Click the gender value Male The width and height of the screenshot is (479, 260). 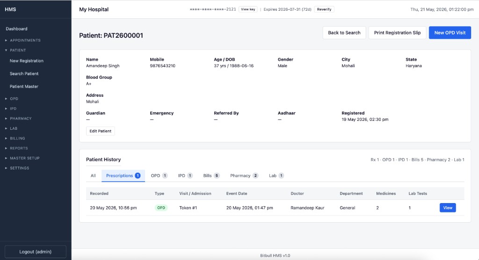[282, 66]
